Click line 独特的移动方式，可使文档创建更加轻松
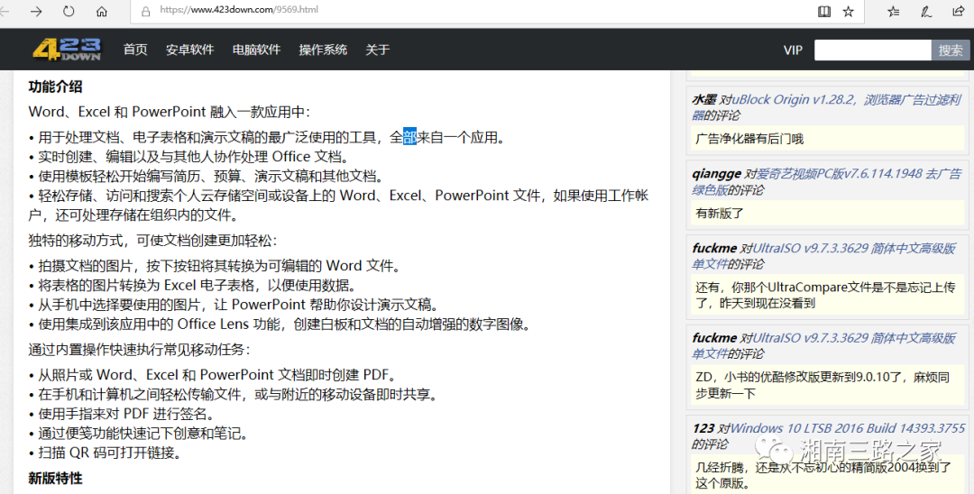Screen dimensions: 974x494 click(152, 241)
